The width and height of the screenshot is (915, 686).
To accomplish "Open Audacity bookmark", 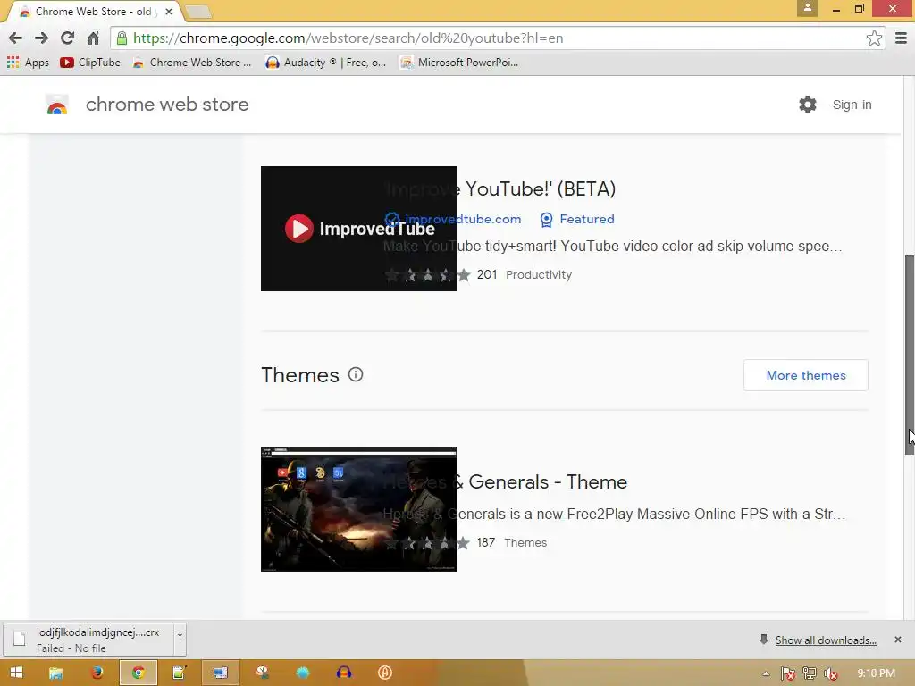I will (325, 63).
